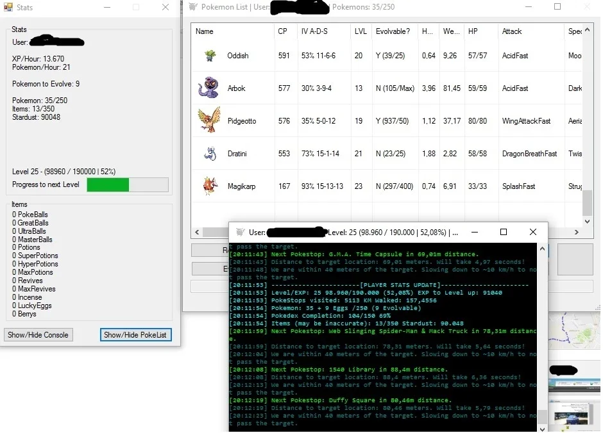The width and height of the screenshot is (603, 433).
Task: Minimize the console window
Action: [475, 232]
